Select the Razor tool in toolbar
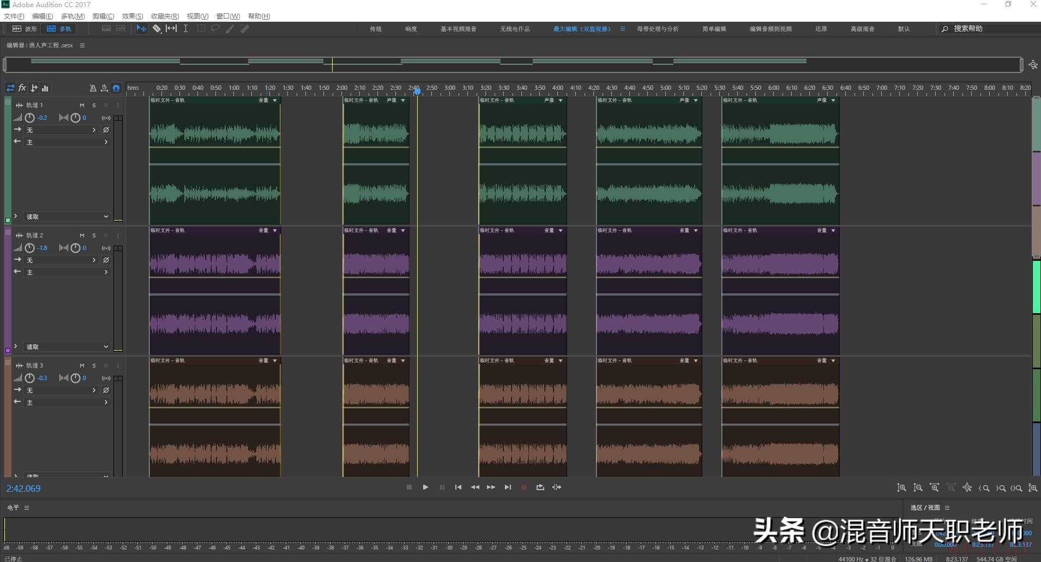1041x562 pixels. [157, 29]
